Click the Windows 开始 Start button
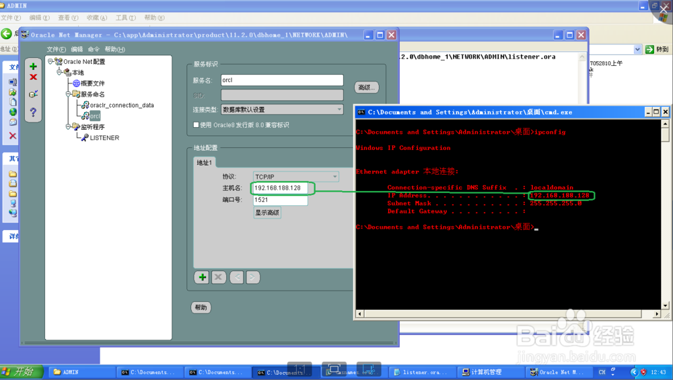 point(22,372)
